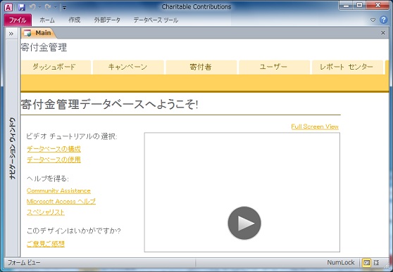Click the Charitable Contributions window title
The width and height of the screenshot is (393, 272).
[196, 7]
